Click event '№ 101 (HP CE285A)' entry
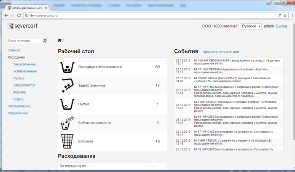Image resolution: width=295 pixels, height=172 pixels. point(228,71)
